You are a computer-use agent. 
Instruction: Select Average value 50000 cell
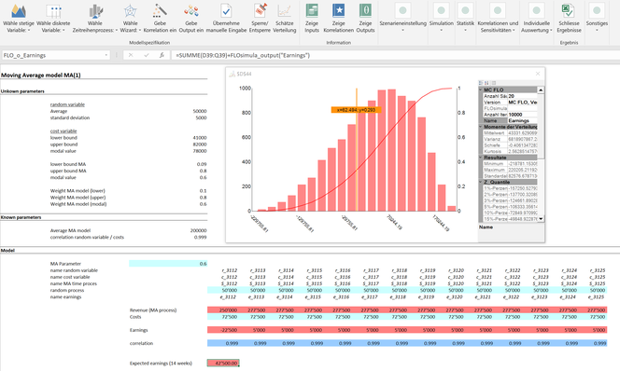(x=200, y=111)
